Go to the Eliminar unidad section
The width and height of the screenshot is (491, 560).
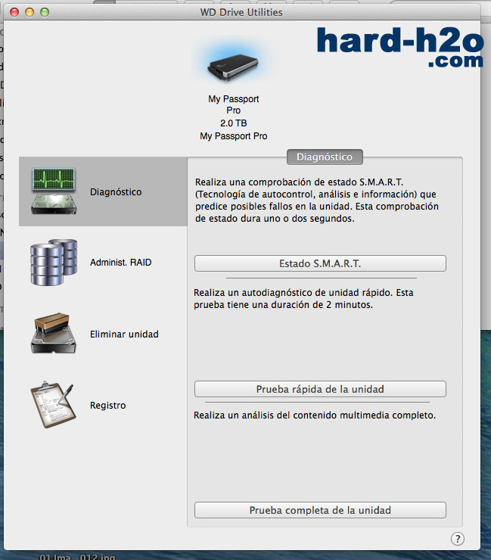124,334
